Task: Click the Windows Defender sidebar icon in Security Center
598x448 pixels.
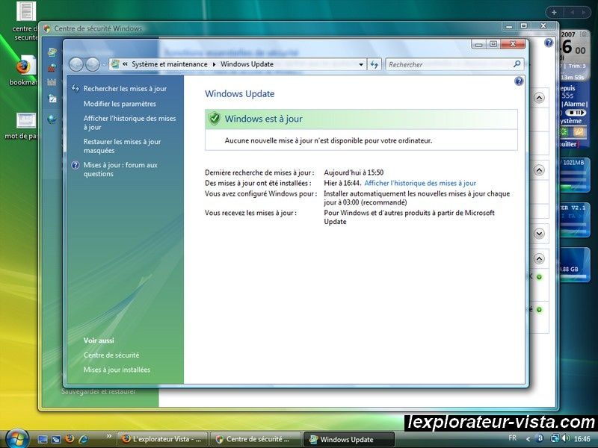Action: [52, 82]
